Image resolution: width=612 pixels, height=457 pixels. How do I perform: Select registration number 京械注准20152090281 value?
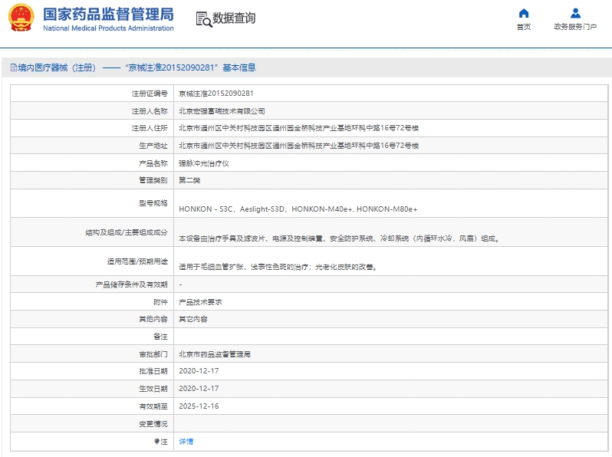click(216, 94)
